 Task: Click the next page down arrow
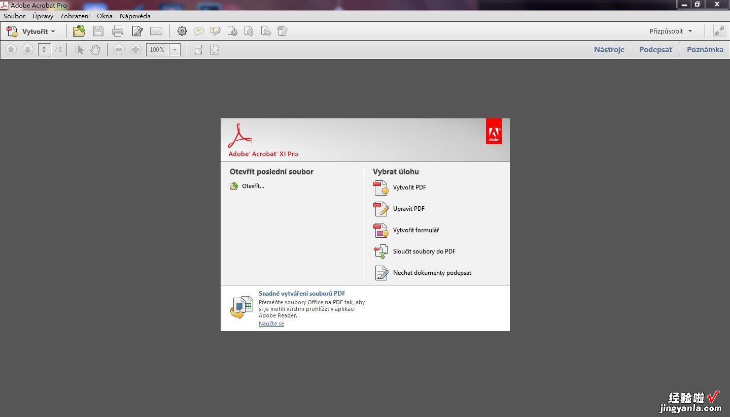[27, 49]
